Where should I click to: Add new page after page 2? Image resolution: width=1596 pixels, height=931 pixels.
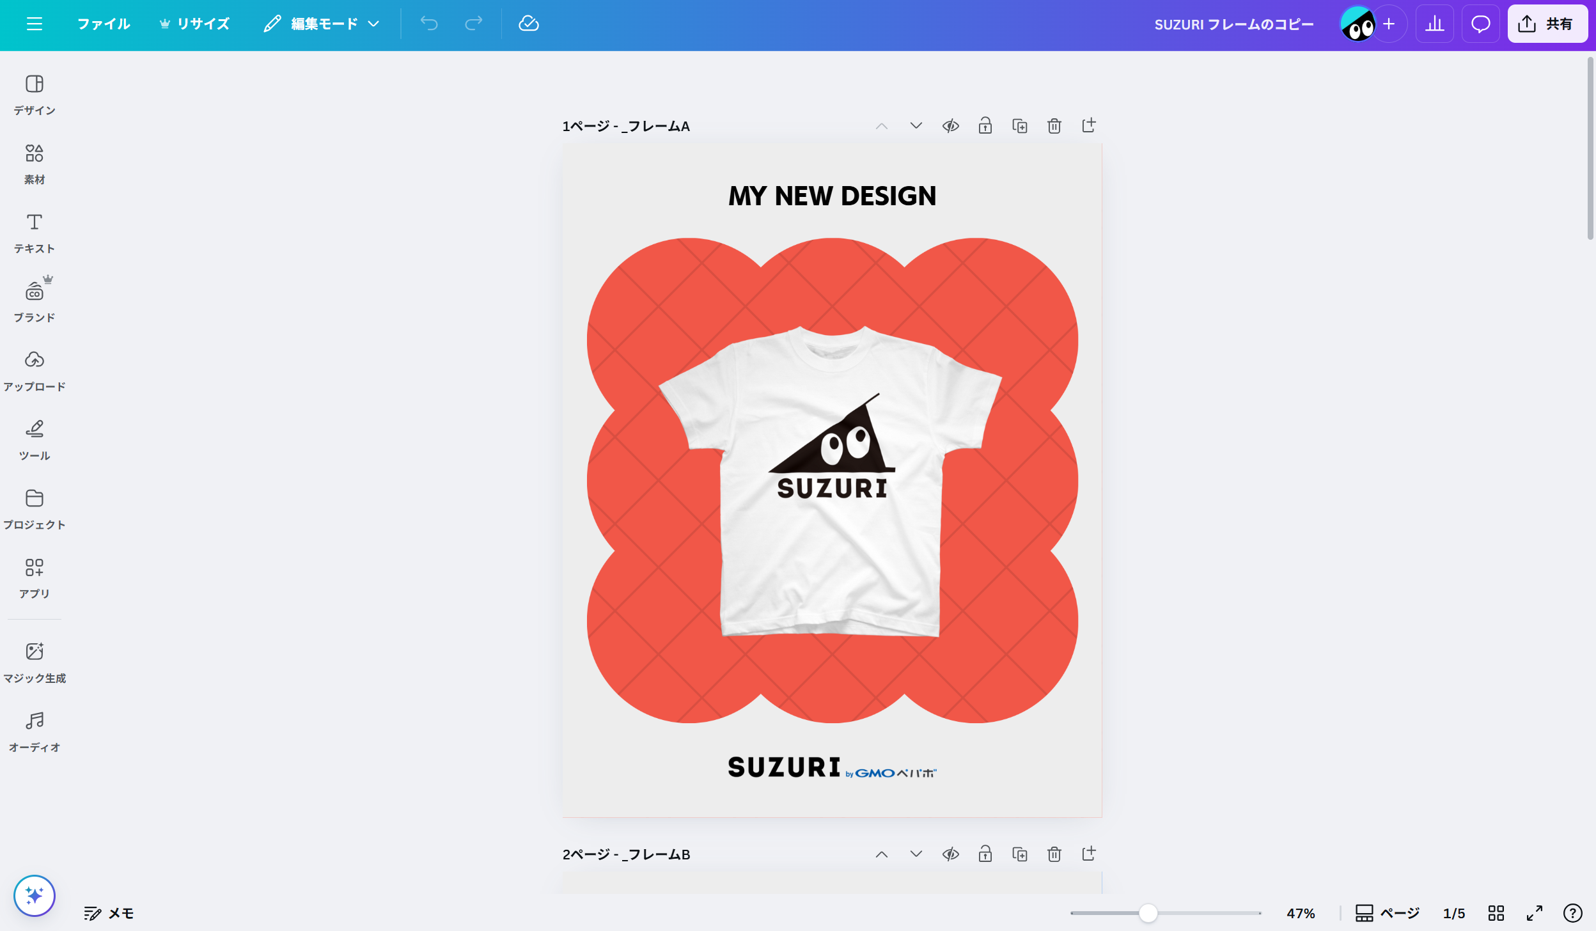click(1089, 854)
